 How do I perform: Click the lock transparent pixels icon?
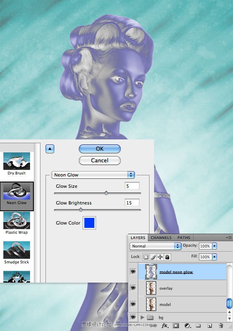pos(146,257)
